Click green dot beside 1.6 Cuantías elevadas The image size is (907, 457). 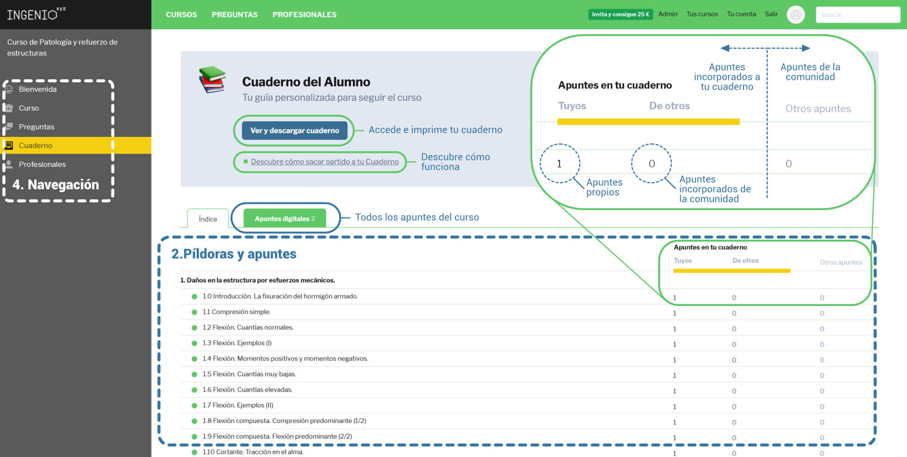[x=194, y=390]
